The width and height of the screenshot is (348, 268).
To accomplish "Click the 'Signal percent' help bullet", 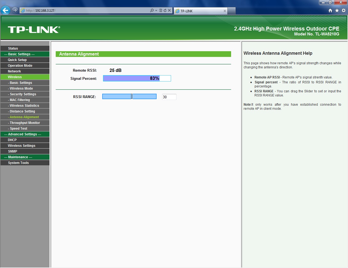I will tap(298, 84).
